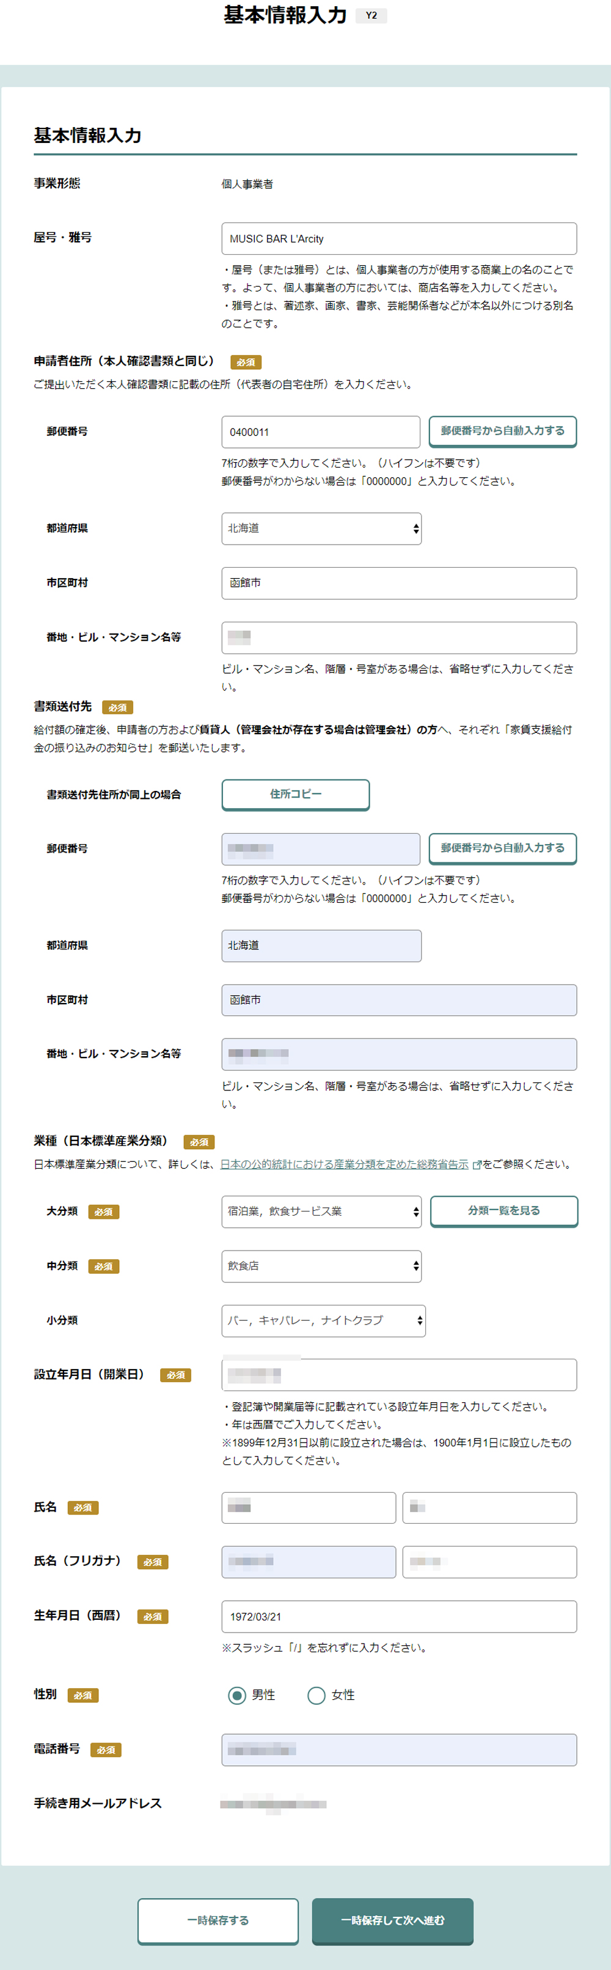This screenshot has height=1970, width=611.
Task: Click the 分類一覧を見る button
Action: click(x=504, y=1211)
